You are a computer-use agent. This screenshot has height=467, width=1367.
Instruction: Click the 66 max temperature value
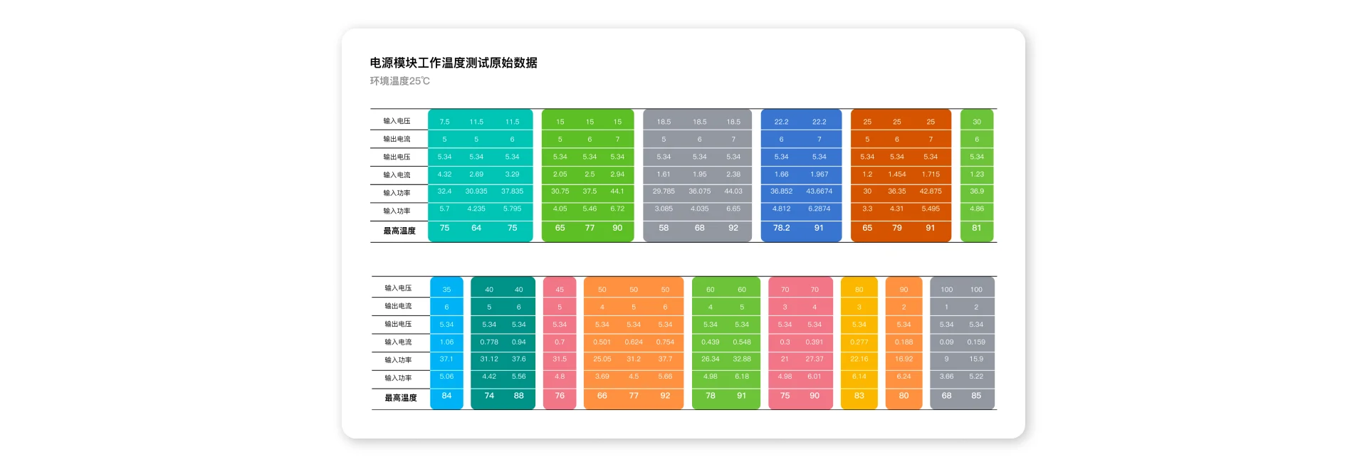click(x=602, y=397)
